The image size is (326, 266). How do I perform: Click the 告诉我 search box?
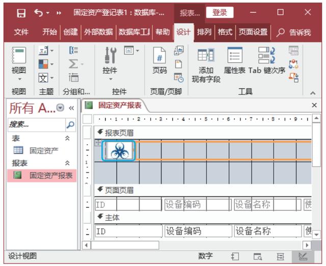tap(293, 32)
